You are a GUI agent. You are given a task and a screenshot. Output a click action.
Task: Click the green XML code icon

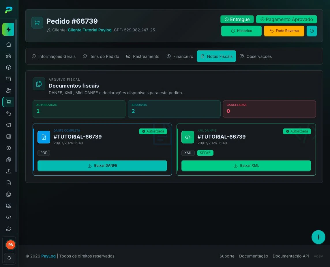[x=188, y=137]
